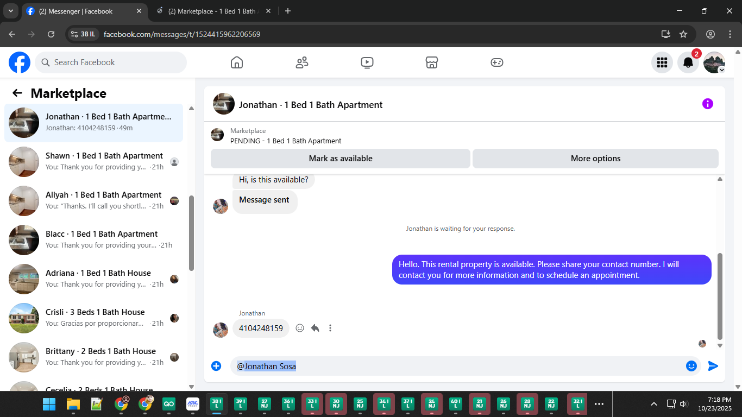Open Blacc · 1 Bed 1 Bath Apartment conversation
742x417 pixels.
coord(93,240)
